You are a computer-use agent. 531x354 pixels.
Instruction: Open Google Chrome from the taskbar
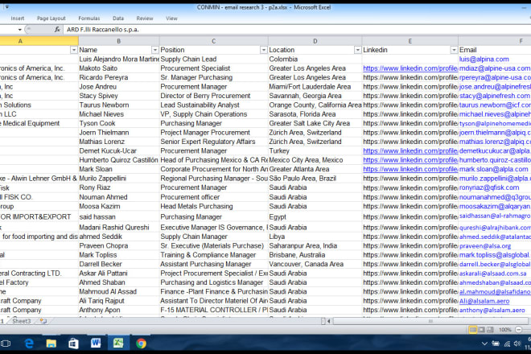tap(141, 344)
